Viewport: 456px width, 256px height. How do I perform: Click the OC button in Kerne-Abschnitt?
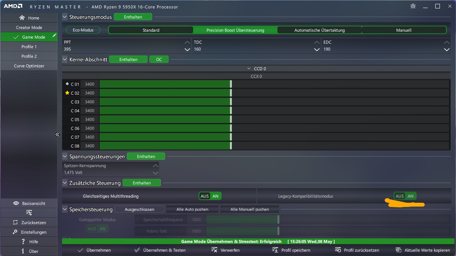pos(159,59)
